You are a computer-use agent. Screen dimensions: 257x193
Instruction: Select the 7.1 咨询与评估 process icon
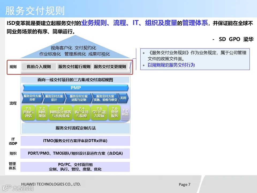click(28, 113)
